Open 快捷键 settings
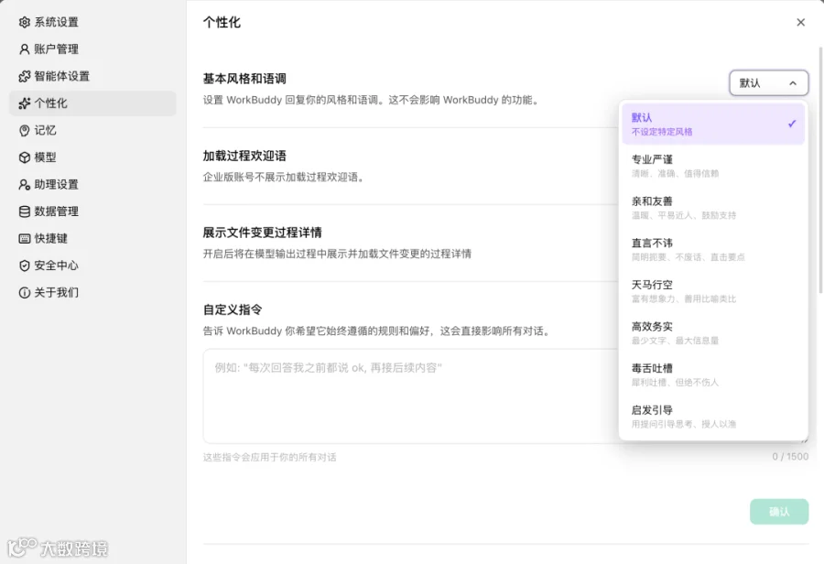Image resolution: width=824 pixels, height=564 pixels. (x=92, y=239)
